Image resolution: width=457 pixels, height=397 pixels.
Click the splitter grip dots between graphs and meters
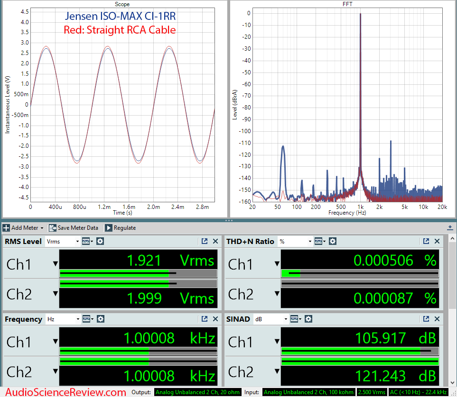coord(229,220)
